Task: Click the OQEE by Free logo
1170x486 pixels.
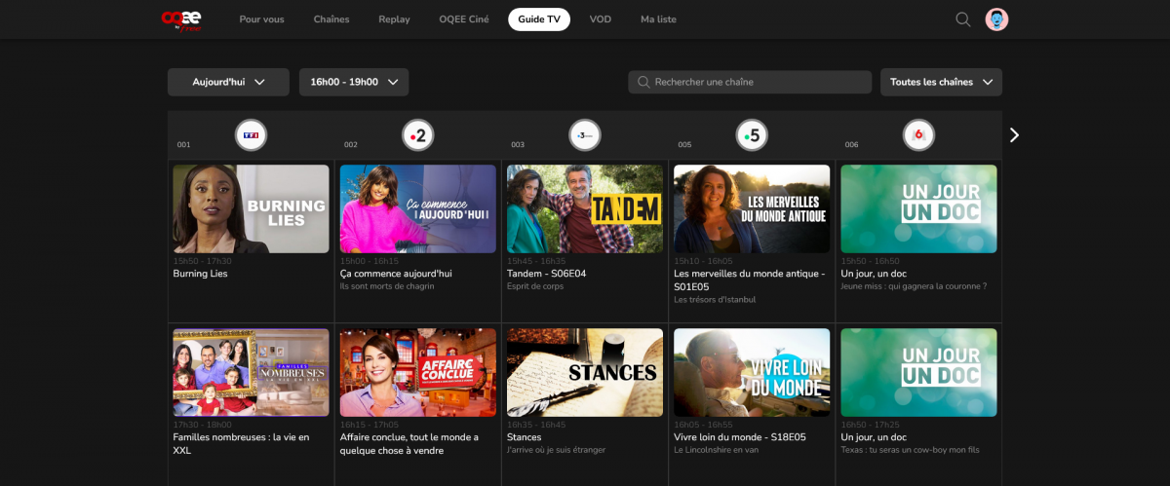Action: click(180, 19)
